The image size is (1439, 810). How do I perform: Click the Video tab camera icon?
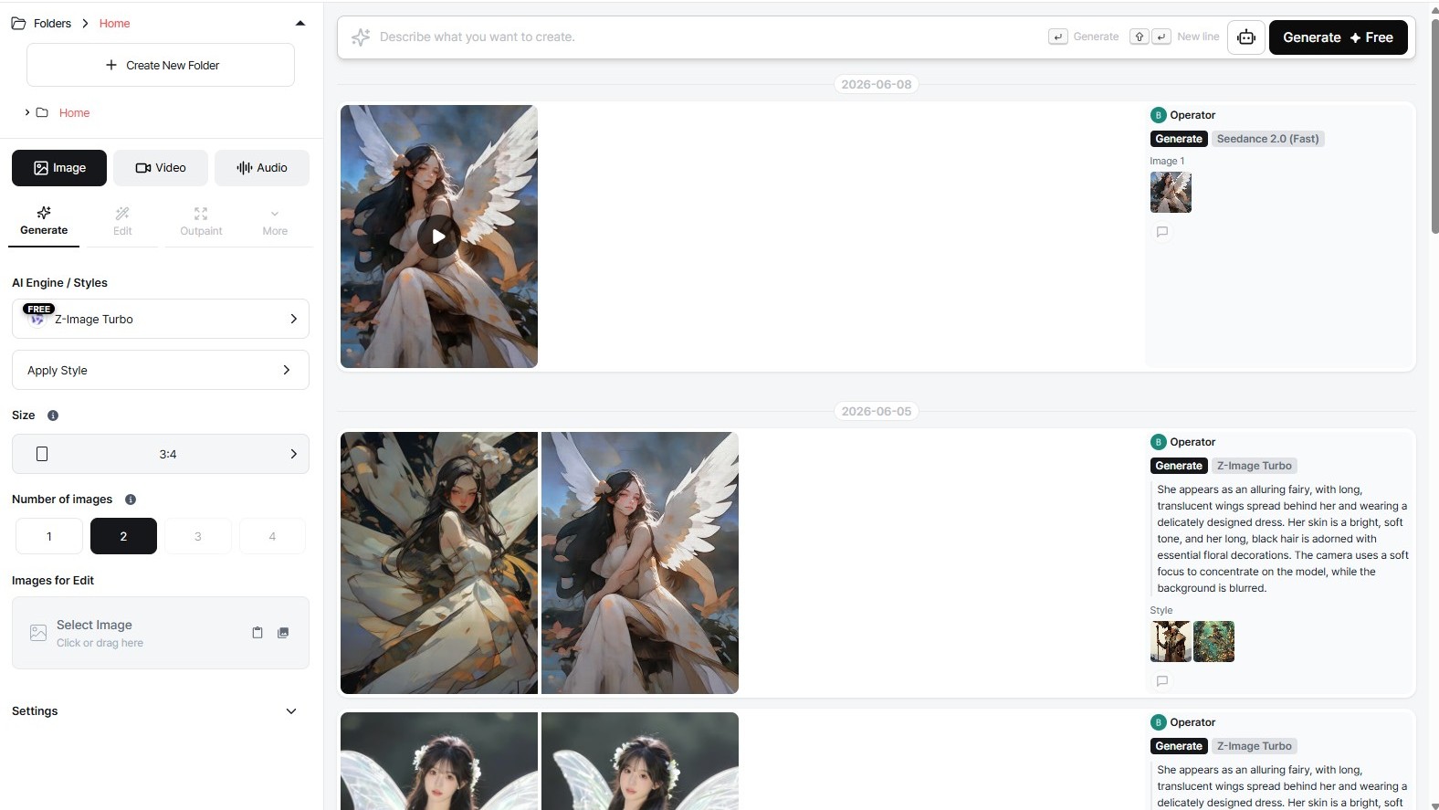click(143, 168)
